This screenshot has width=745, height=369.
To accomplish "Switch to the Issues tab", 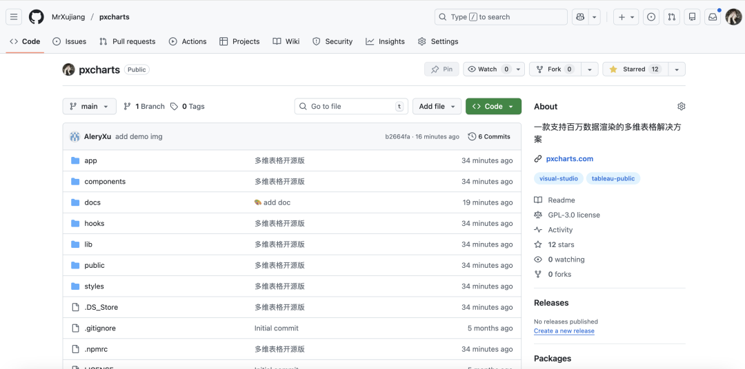I will pyautogui.click(x=70, y=41).
